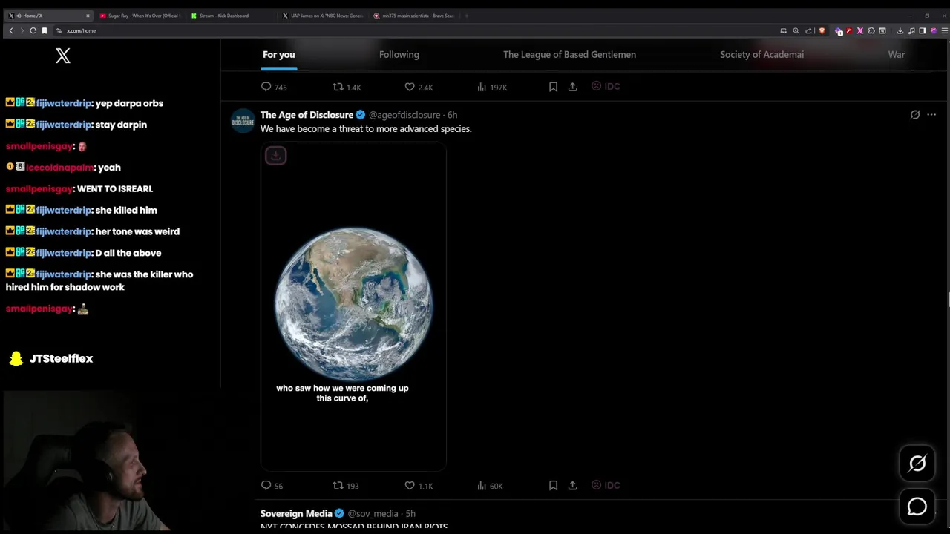Image resolution: width=950 pixels, height=534 pixels.
Task: Open Grok actions on The Age of Disclosure post
Action: pyautogui.click(x=915, y=115)
